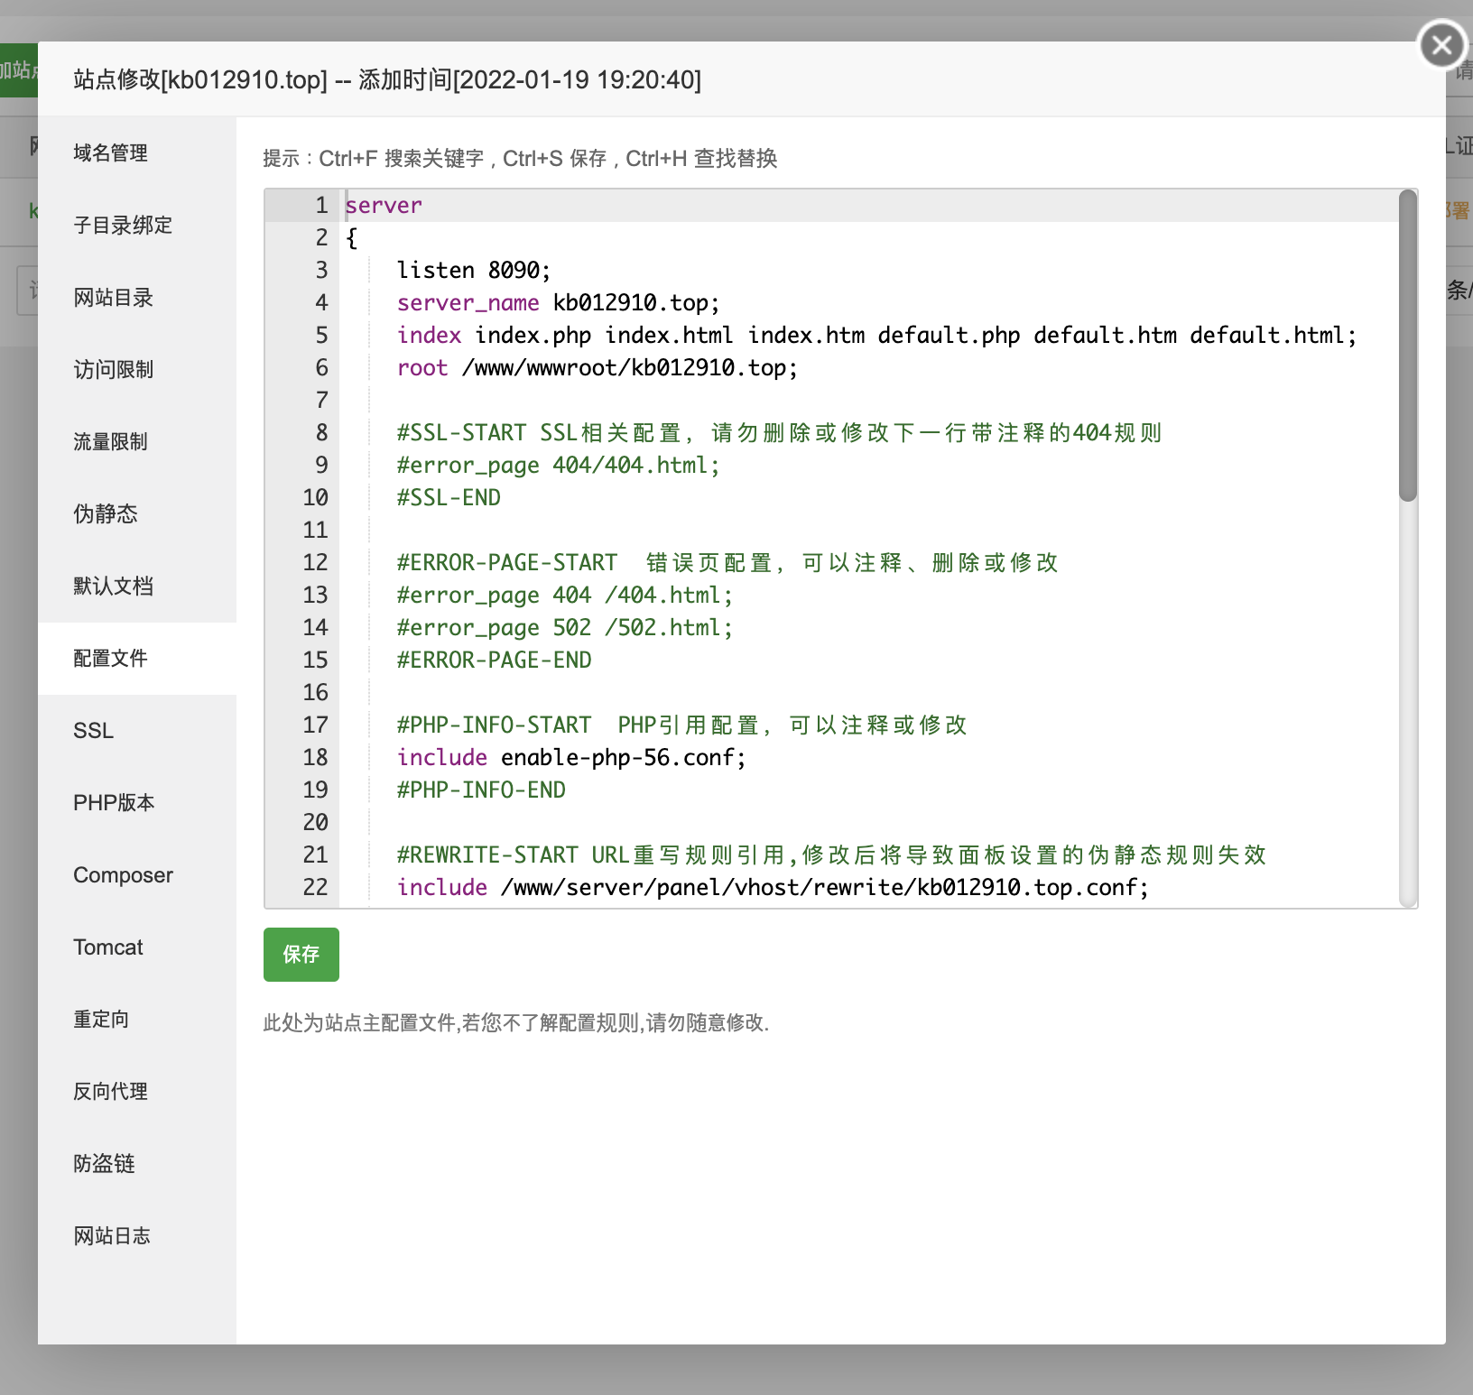The height and width of the screenshot is (1395, 1473).
Task: Open the PHP版本 tab
Action: click(137, 803)
